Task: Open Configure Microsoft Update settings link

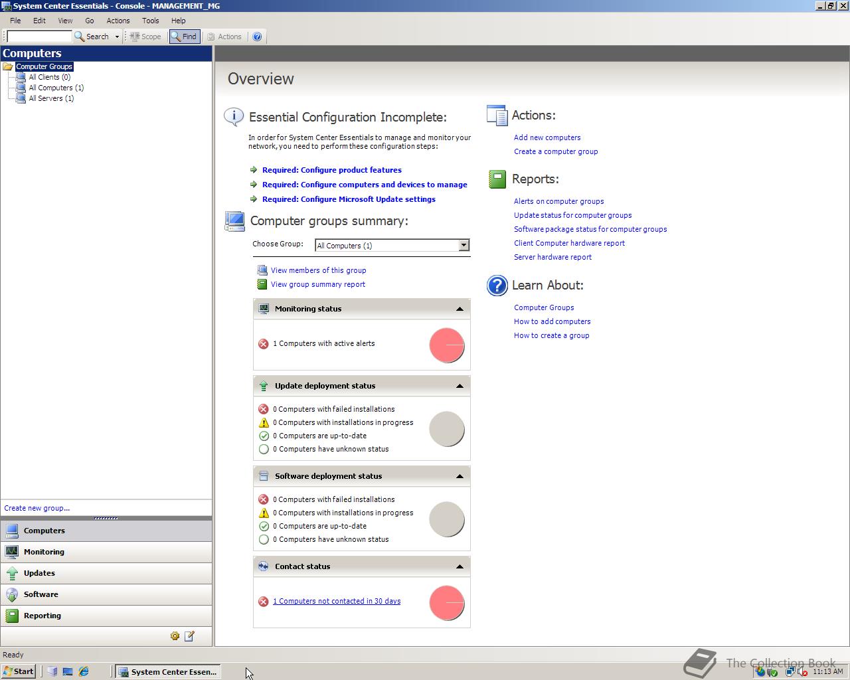Action: [349, 199]
